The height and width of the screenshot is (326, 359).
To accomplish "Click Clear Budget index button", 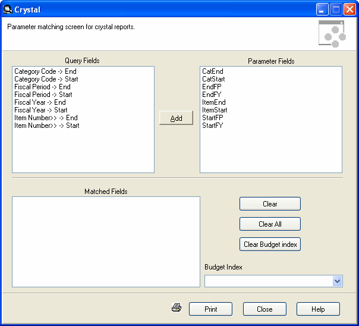I will (270, 244).
